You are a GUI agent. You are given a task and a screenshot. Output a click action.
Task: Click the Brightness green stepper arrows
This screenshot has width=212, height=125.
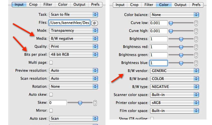coord(196,55)
